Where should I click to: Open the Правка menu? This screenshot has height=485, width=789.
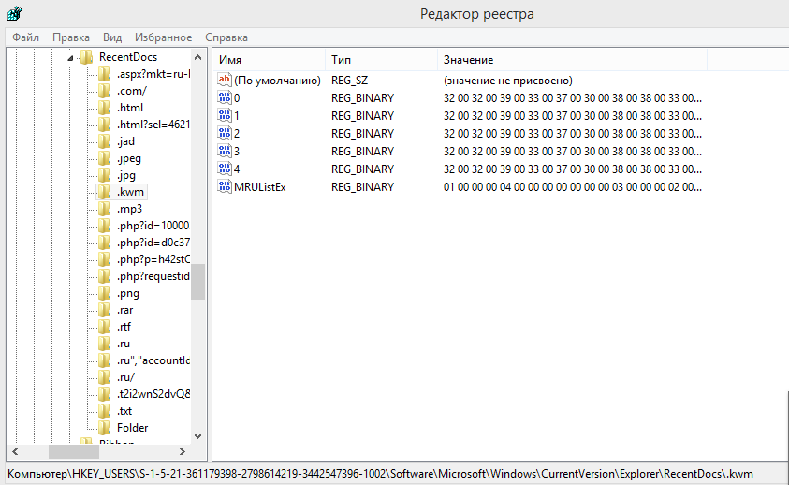pyautogui.click(x=71, y=37)
